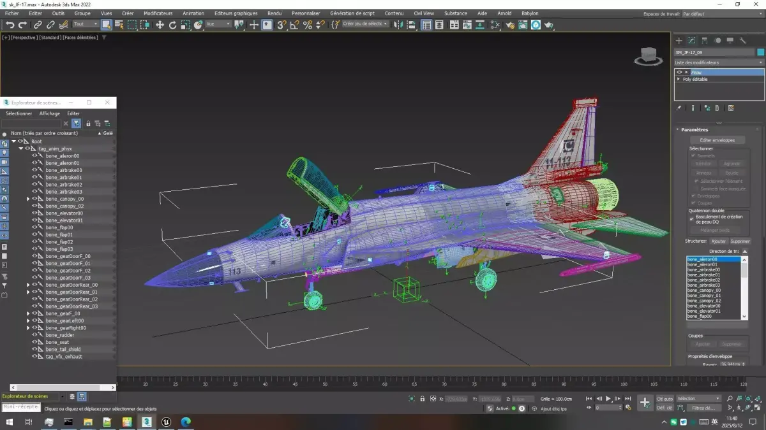Open the Civil View menu
Image resolution: width=766 pixels, height=430 pixels.
pos(424,13)
